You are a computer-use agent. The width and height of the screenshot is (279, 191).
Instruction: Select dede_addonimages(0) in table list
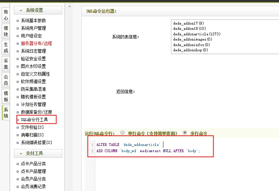[x=192, y=40]
